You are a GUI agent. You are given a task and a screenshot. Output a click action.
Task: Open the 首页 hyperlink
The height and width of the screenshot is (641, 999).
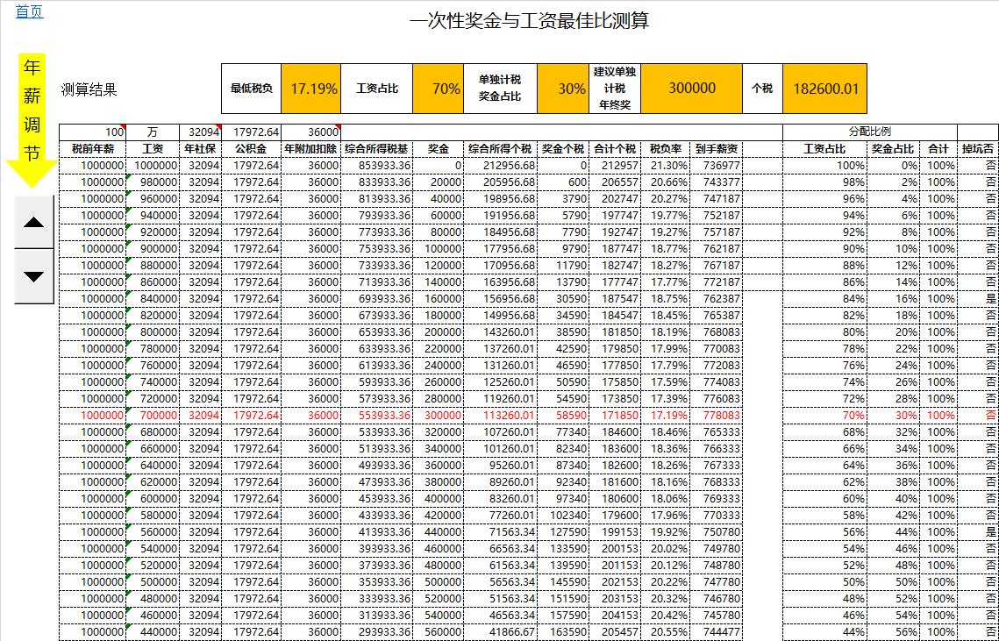[29, 11]
